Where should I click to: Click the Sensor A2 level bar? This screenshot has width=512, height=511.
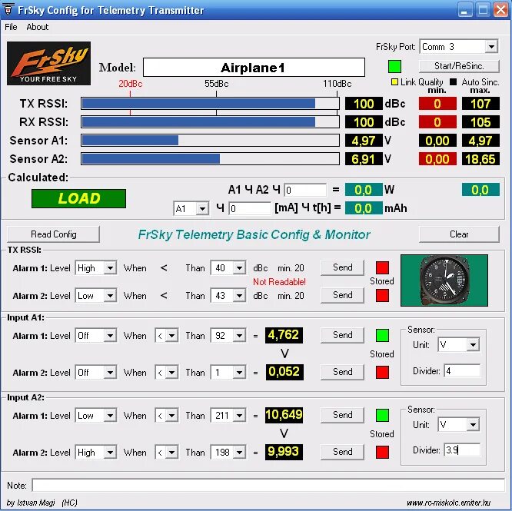click(210, 159)
